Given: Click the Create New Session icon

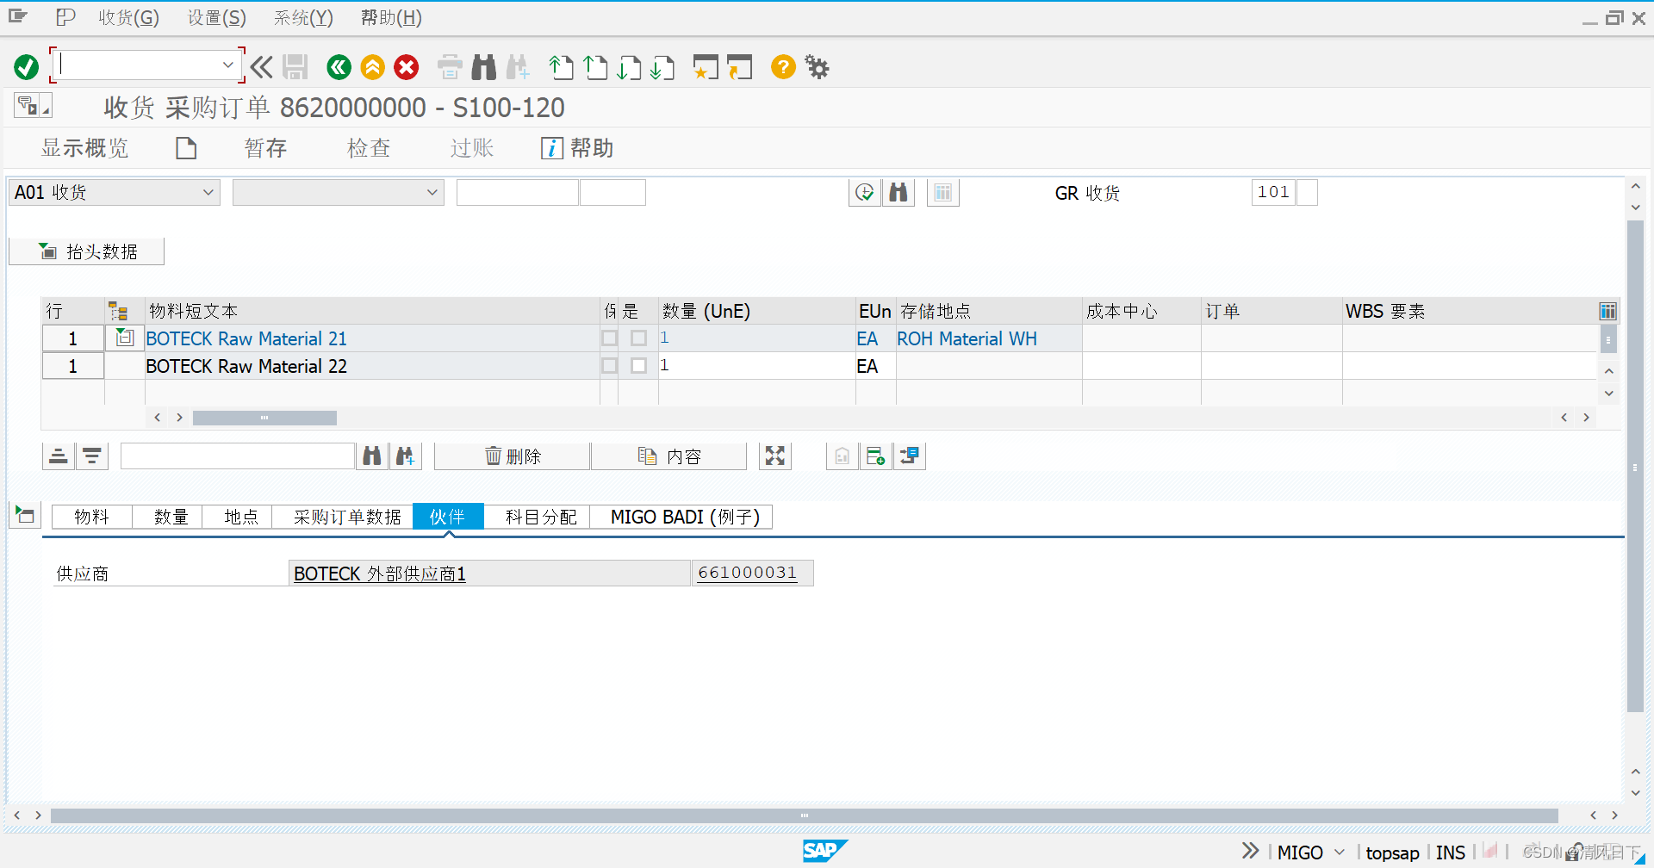Looking at the screenshot, I should pyautogui.click(x=706, y=66).
